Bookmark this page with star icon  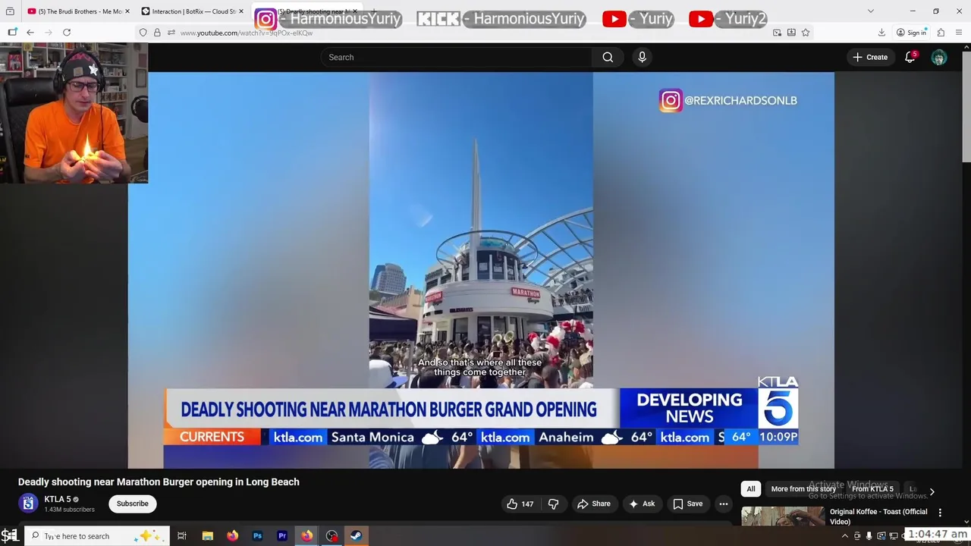pos(805,33)
